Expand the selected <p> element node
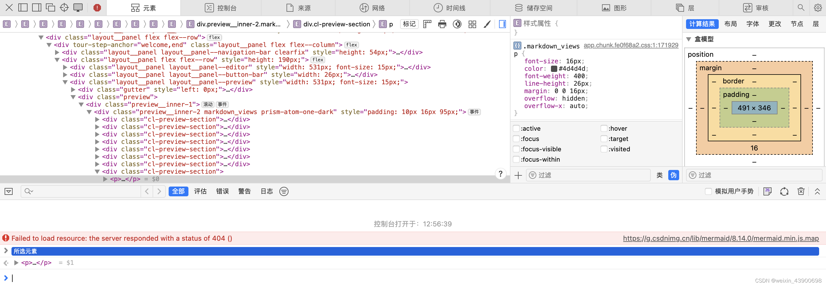Screen dimensions: 826x286 point(105,179)
